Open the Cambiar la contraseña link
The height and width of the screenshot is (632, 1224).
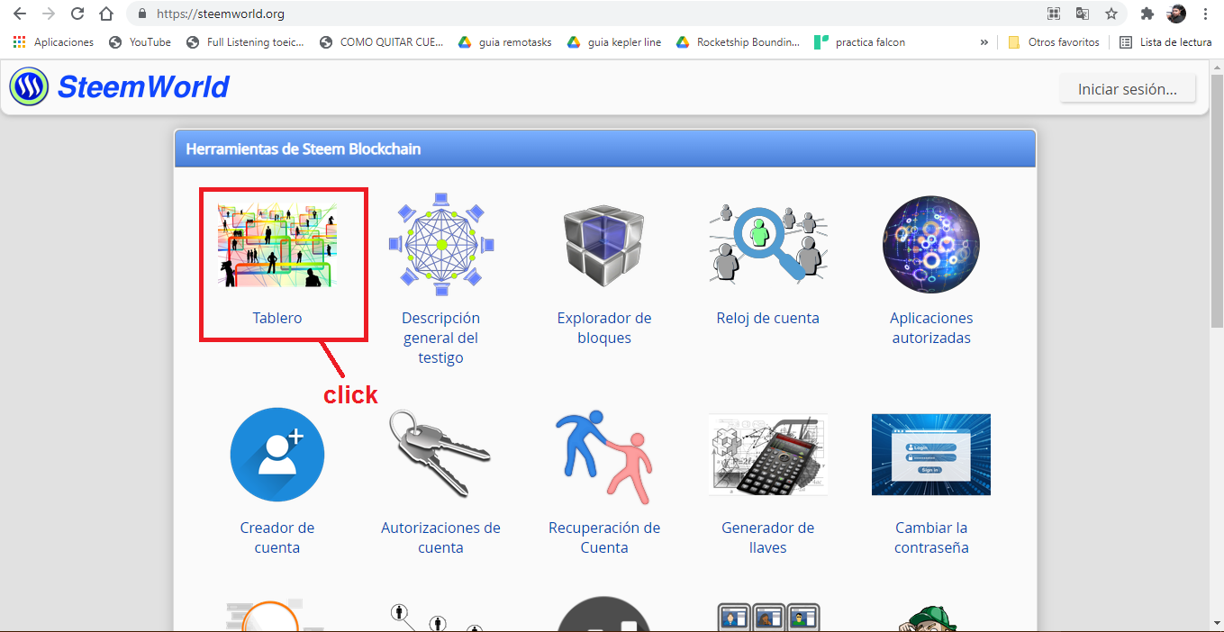click(x=931, y=537)
